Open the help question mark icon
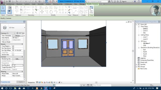Viewport: 161px width, 90px height. coord(139,1)
